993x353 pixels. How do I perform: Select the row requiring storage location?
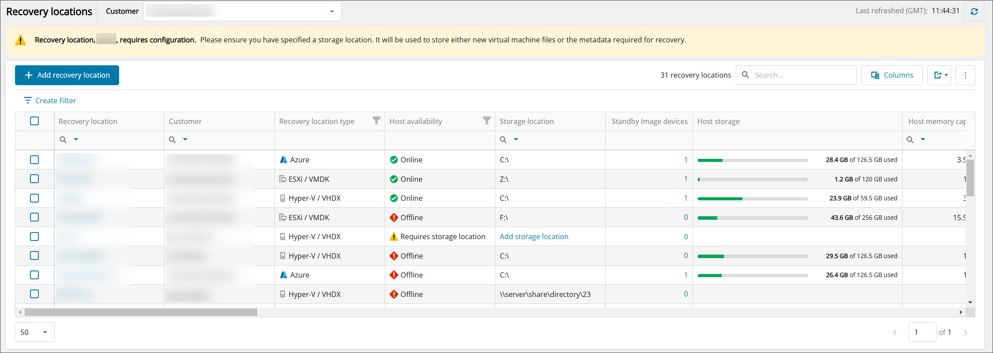(34, 237)
